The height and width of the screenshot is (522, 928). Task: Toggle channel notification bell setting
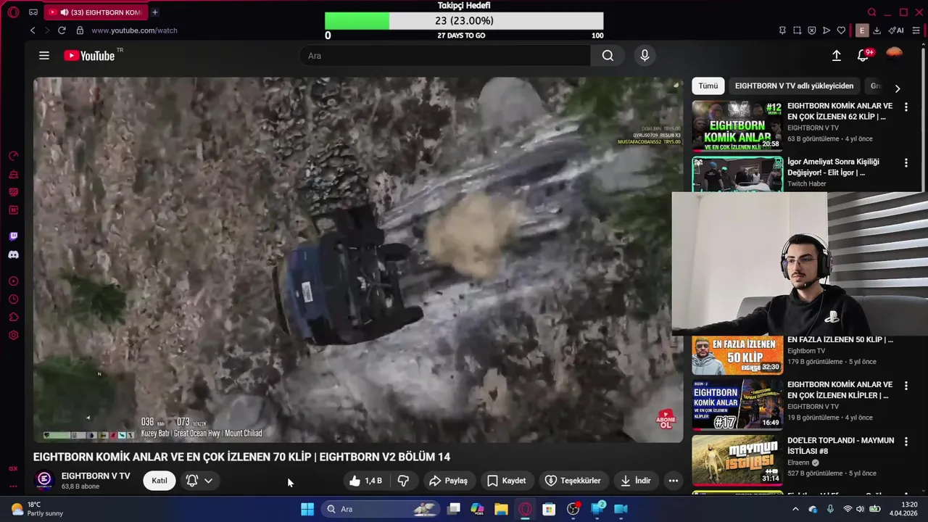[199, 481]
